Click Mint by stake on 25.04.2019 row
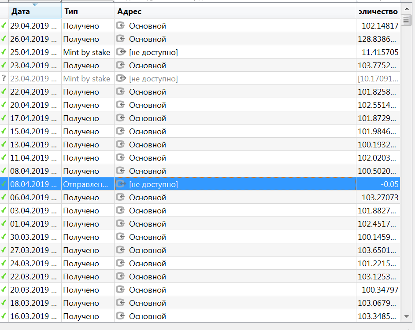The width and height of the screenshot is (415, 330). [x=86, y=52]
